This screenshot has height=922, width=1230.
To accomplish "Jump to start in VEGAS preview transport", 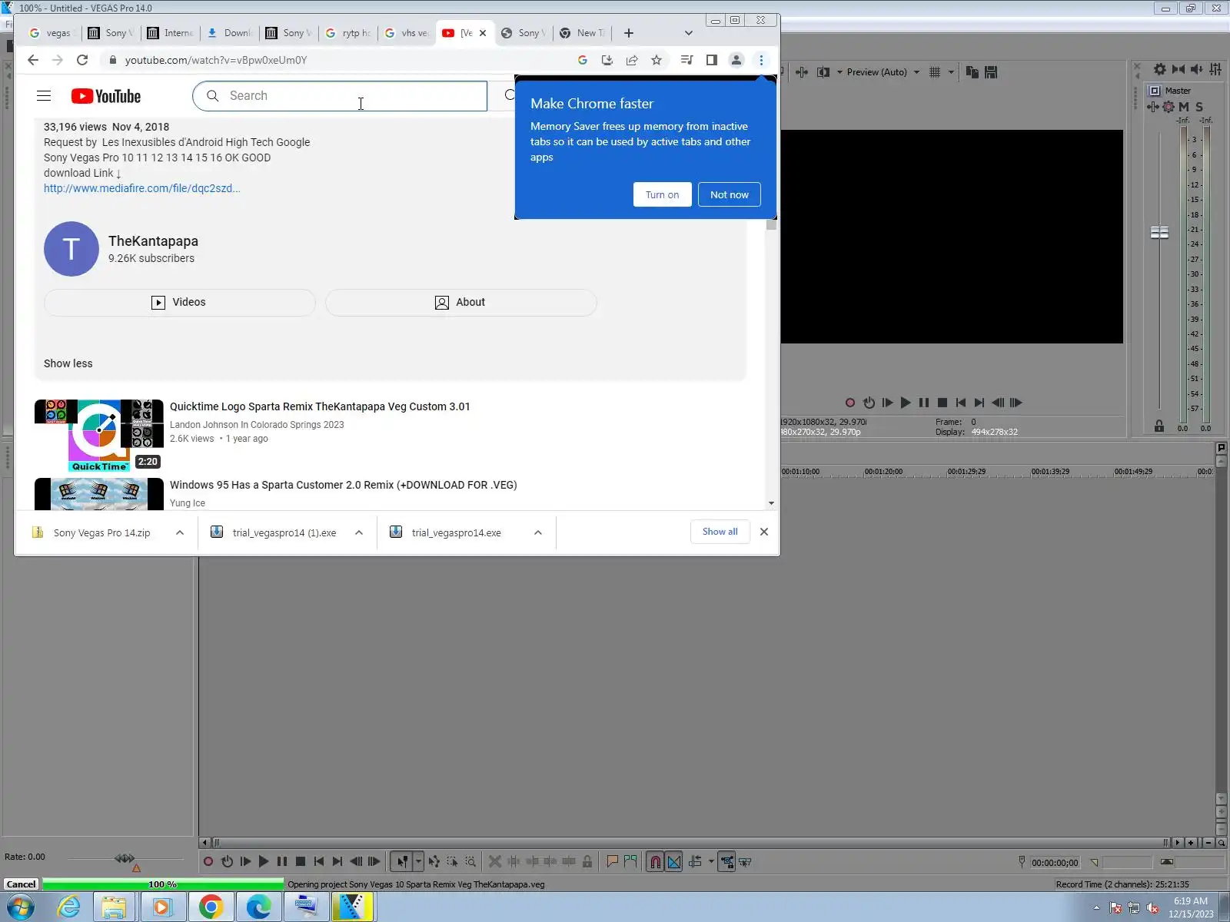I will point(961,403).
